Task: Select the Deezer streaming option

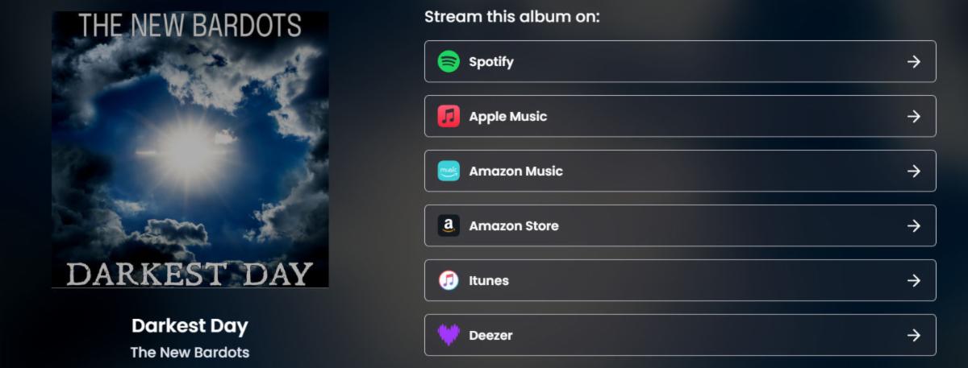Action: click(x=680, y=335)
